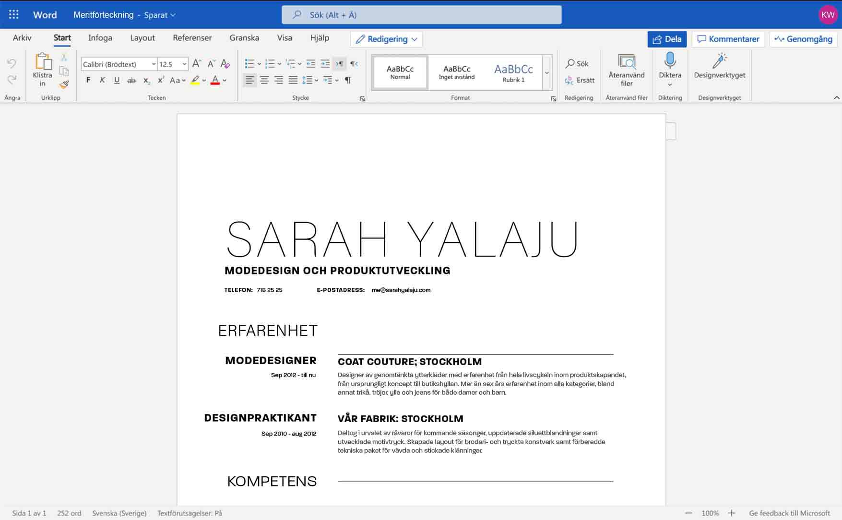Click the Format Painter brush icon
This screenshot has width=842, height=520.
(64, 85)
